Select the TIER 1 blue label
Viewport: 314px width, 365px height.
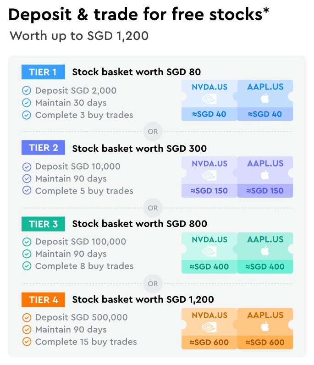pyautogui.click(x=43, y=72)
